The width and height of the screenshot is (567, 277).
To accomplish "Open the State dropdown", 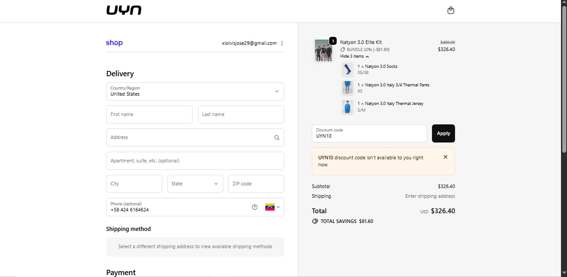I will coord(195,184).
